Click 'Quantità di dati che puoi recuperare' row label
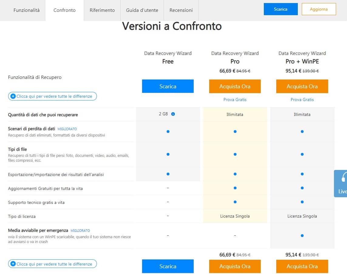Viewport: 347px width, 274px height. click(43, 115)
